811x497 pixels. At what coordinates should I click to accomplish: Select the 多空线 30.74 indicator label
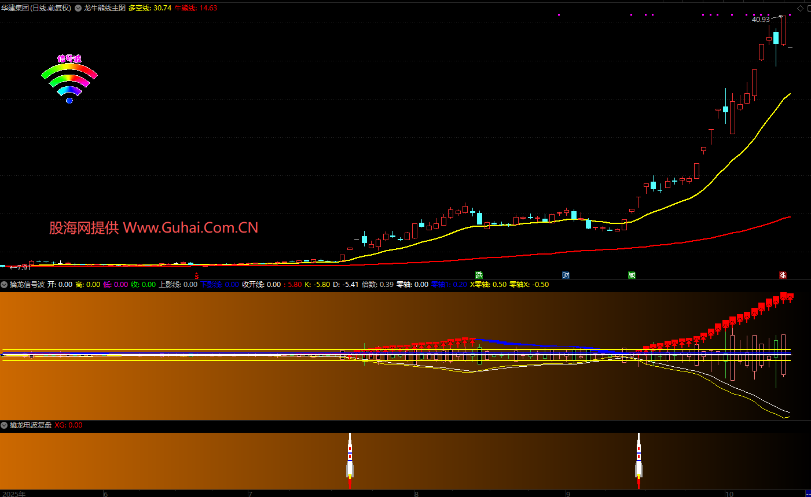149,8
